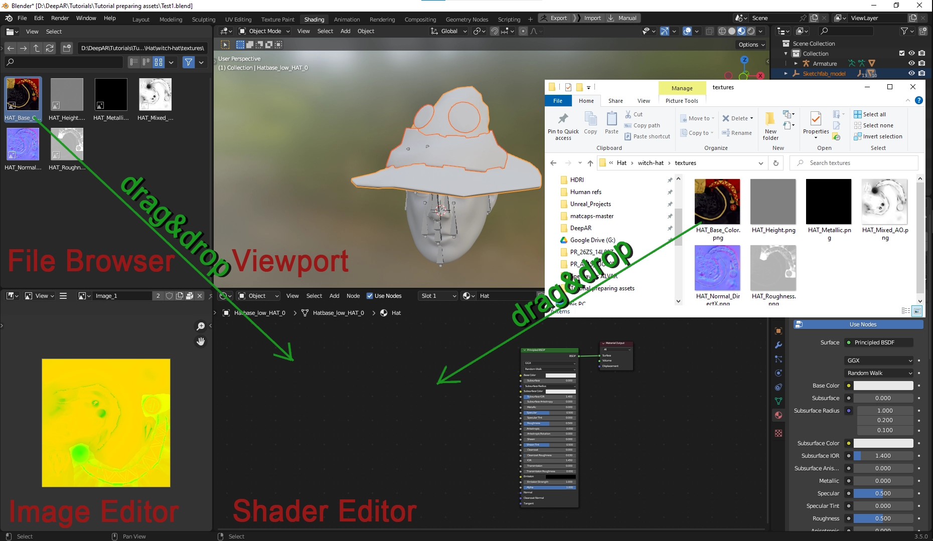The width and height of the screenshot is (933, 541).
Task: Select rendered viewport shading
Action: [x=751, y=31]
